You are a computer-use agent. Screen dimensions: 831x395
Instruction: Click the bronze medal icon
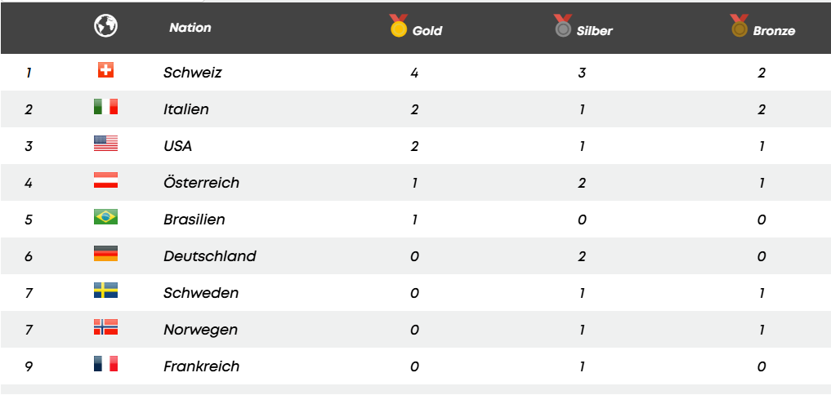(739, 26)
